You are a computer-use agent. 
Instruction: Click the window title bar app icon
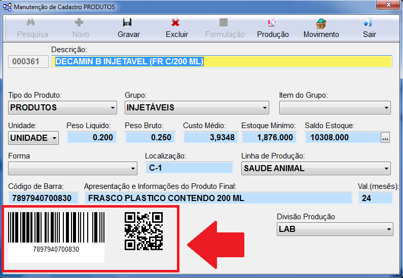pyautogui.click(x=7, y=7)
